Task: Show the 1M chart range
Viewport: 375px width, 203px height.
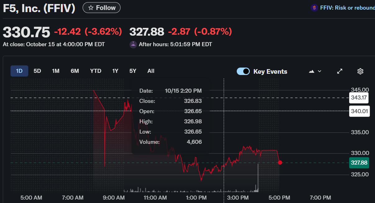Action: 56,71
